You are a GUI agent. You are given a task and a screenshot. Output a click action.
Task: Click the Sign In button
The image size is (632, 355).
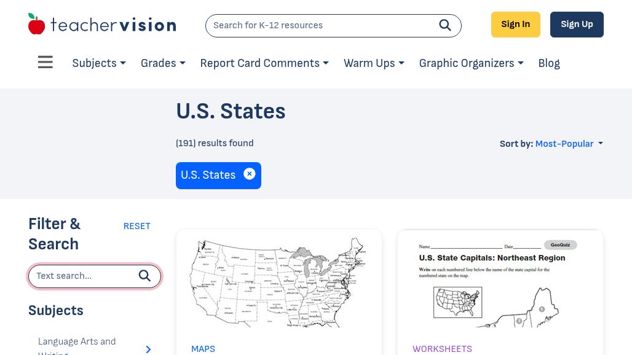(x=515, y=25)
